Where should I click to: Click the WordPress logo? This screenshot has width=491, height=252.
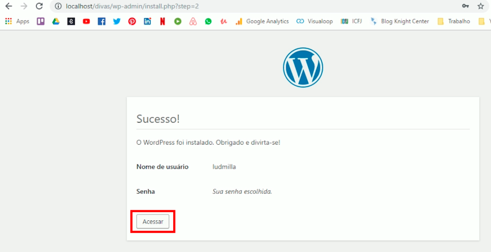(x=303, y=68)
